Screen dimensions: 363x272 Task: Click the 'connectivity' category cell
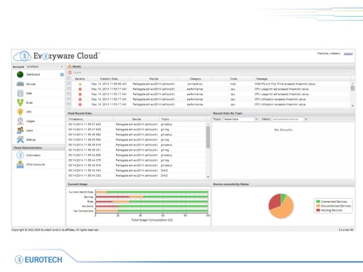click(195, 84)
